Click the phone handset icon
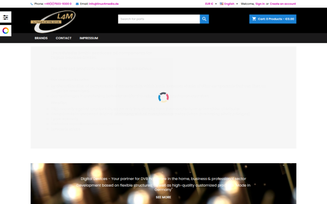Image resolution: width=327 pixels, height=204 pixels. [x=32, y=4]
